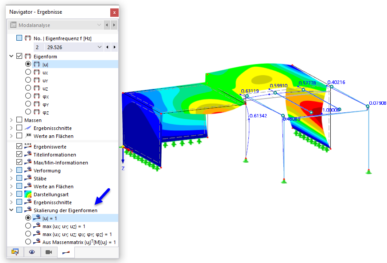Open the camera Views tab
Screen dimensions: 387x263
tap(49, 252)
